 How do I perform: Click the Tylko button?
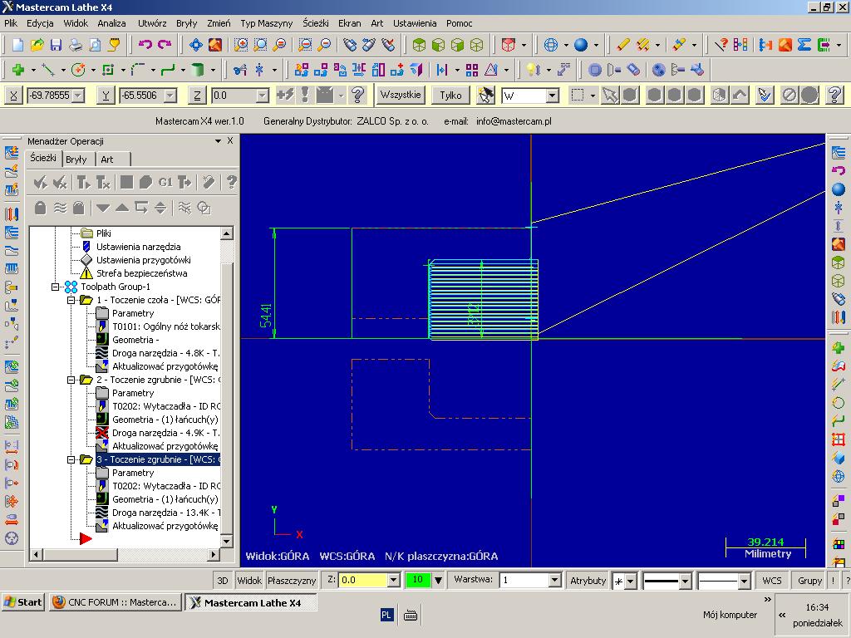click(x=450, y=96)
